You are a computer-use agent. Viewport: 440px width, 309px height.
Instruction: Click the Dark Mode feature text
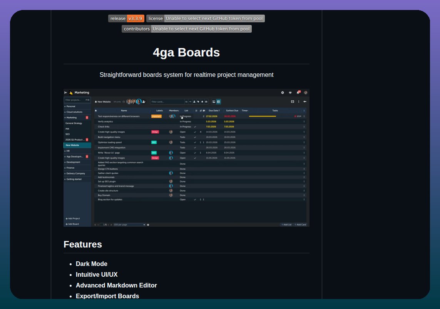tap(92, 264)
